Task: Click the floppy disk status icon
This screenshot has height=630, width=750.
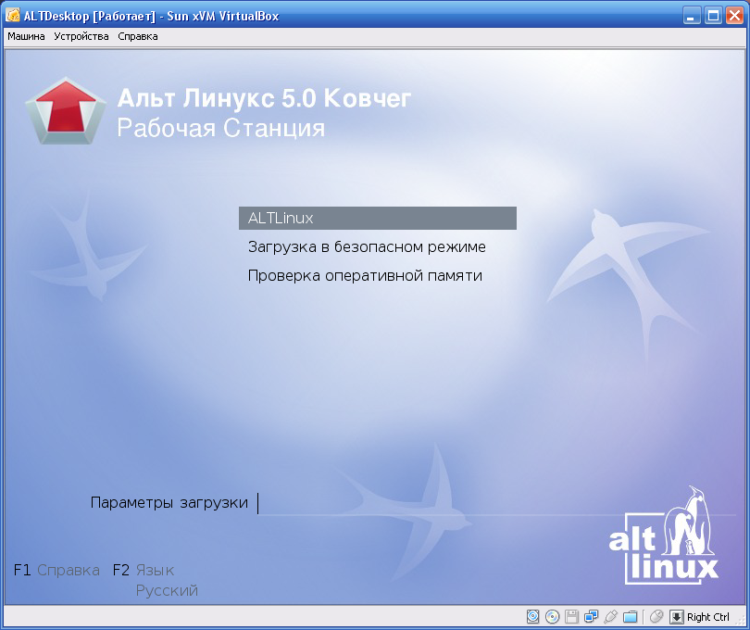Action: point(571,617)
